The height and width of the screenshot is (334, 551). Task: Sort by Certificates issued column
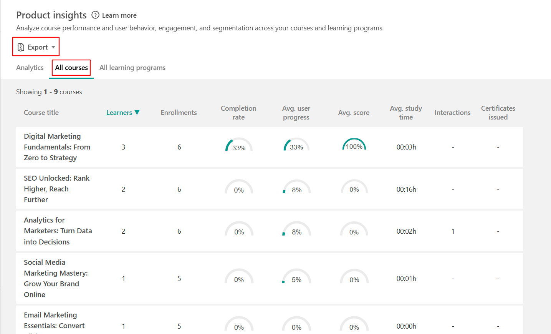pos(498,113)
